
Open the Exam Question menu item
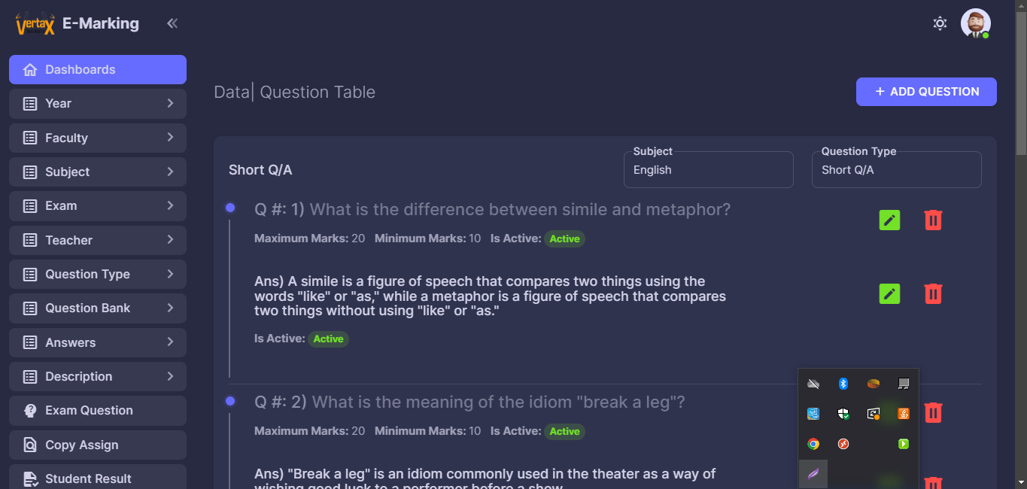click(98, 411)
